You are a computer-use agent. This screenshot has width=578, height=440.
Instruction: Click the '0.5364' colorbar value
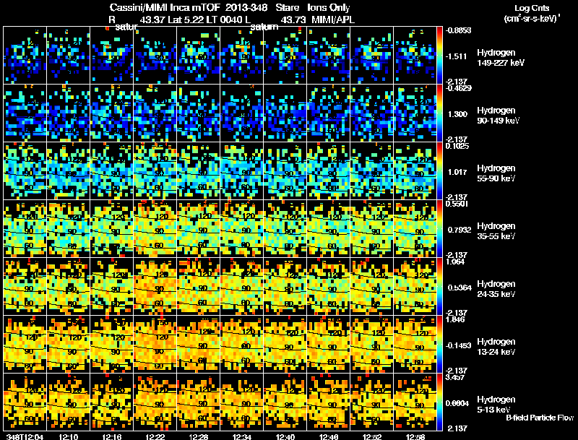(460, 288)
